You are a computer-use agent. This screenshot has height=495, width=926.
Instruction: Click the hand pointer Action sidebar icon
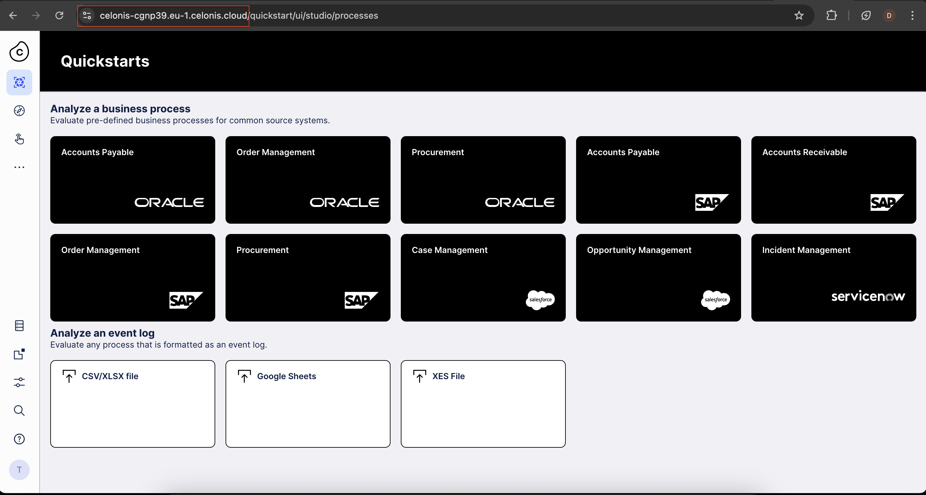click(19, 139)
